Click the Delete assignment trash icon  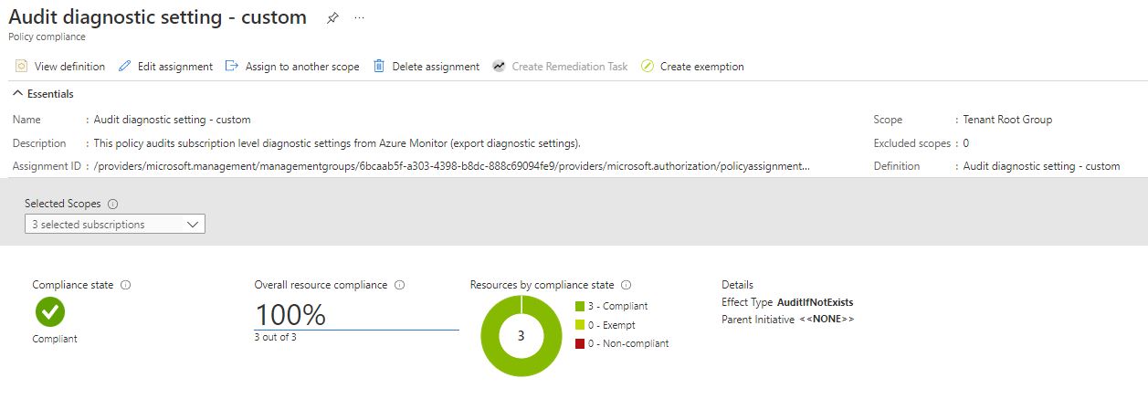(379, 67)
